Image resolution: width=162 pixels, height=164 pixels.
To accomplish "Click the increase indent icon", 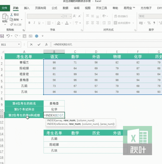I will [109, 23].
